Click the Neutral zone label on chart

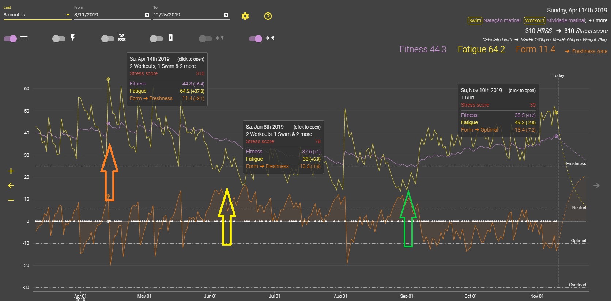coord(579,208)
